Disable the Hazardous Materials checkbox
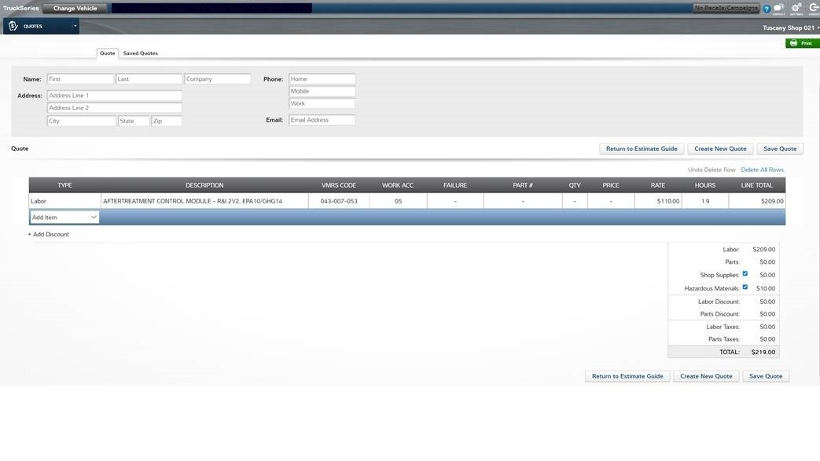This screenshot has width=820, height=461. 744,287
